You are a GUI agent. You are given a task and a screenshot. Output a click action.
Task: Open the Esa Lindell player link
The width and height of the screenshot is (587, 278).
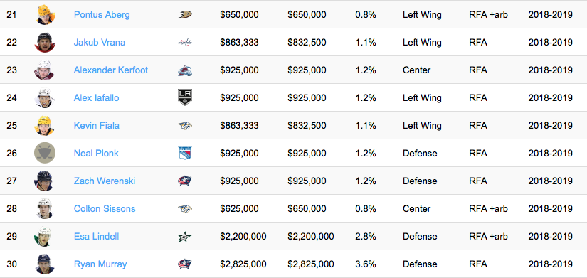point(97,237)
